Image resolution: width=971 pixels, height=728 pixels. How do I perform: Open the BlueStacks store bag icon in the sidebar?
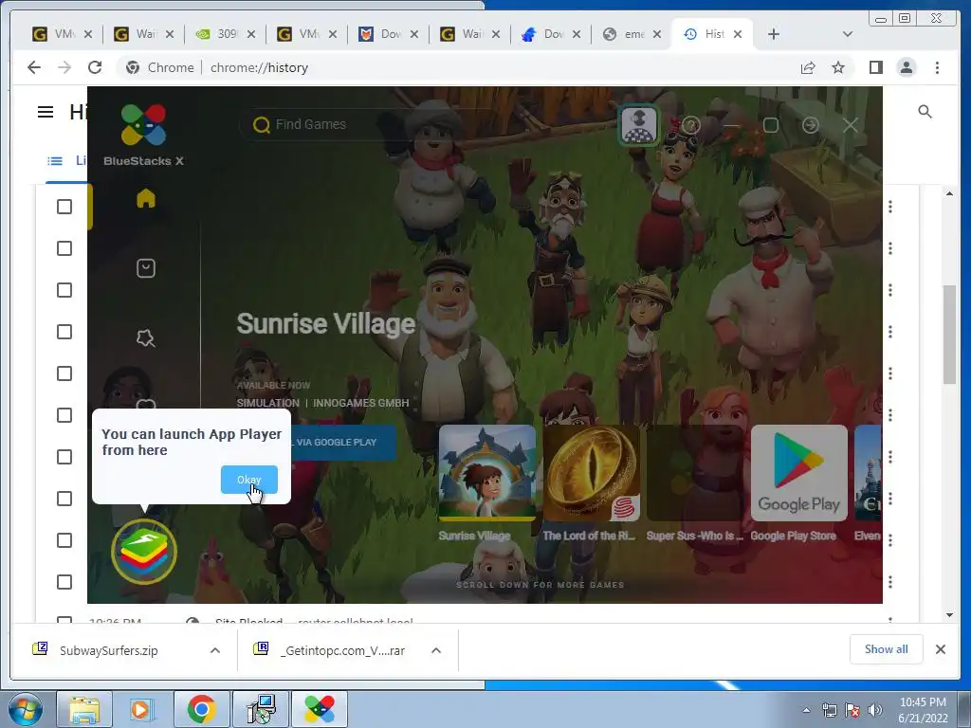(x=146, y=268)
